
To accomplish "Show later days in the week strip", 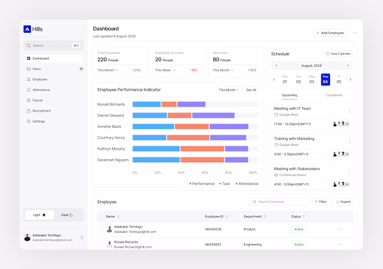I will [x=350, y=80].
